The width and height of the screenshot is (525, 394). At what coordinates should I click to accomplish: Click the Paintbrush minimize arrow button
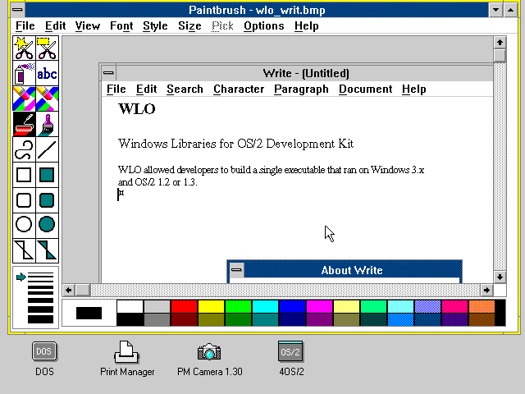point(495,10)
